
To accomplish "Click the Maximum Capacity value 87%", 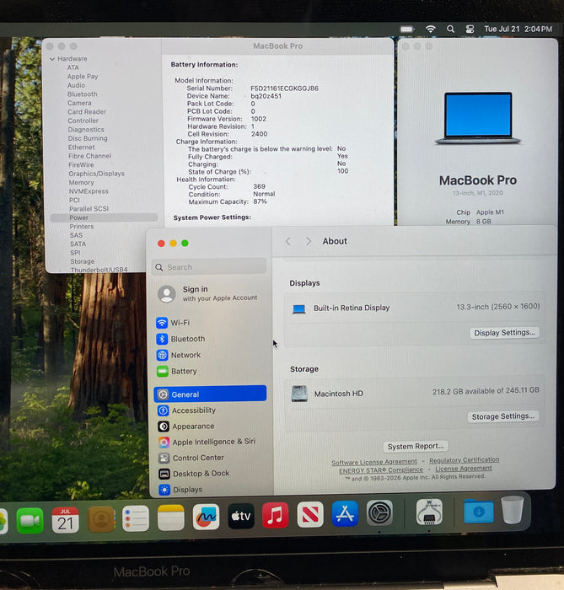I will point(260,201).
